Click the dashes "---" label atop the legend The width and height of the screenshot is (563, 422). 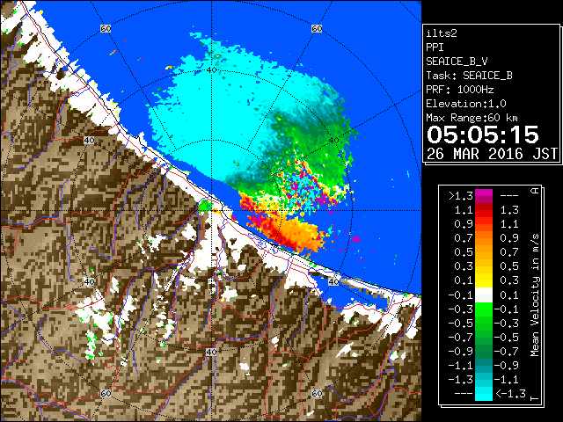coord(509,196)
